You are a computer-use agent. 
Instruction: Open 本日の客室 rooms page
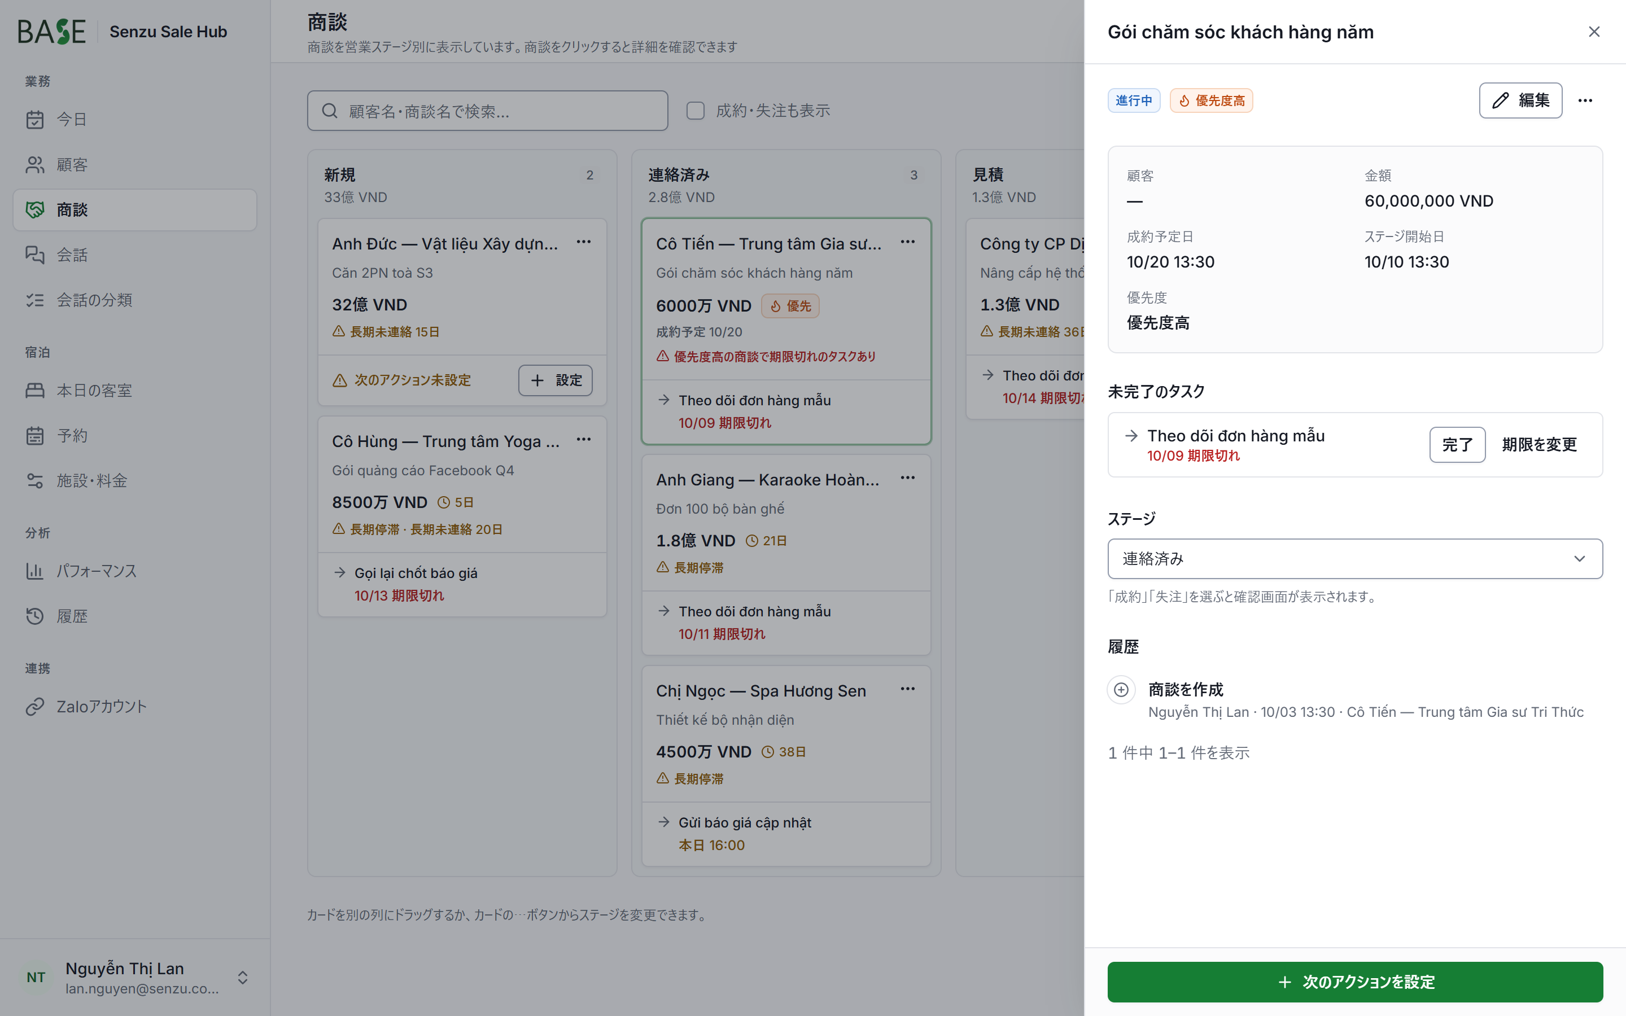pos(134,391)
